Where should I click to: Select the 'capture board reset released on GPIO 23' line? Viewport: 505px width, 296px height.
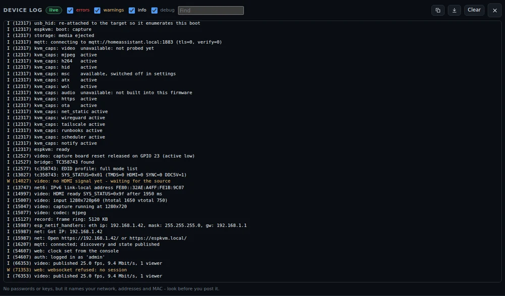tap(101, 156)
